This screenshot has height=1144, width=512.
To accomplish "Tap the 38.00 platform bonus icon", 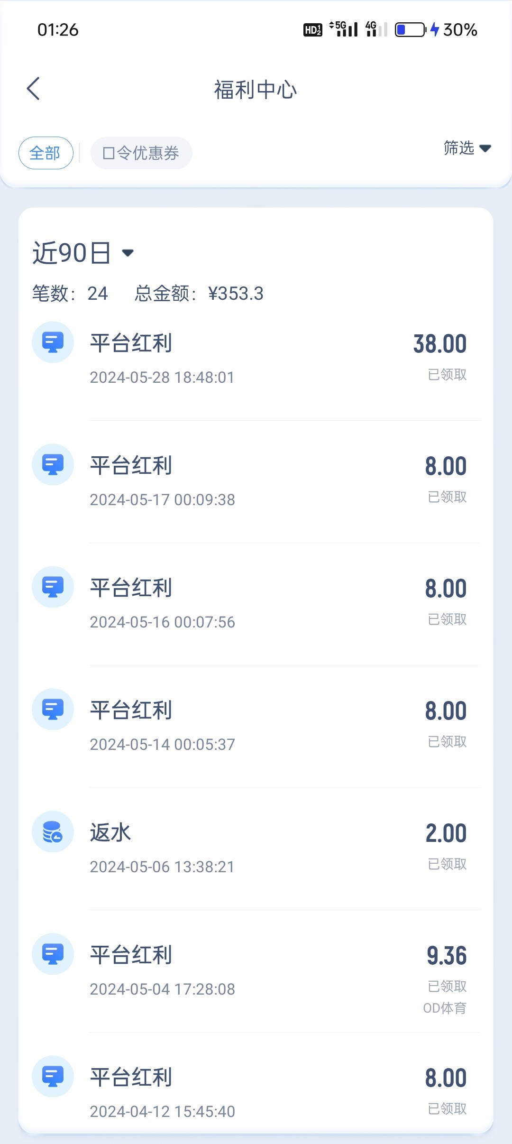I will 53,342.
